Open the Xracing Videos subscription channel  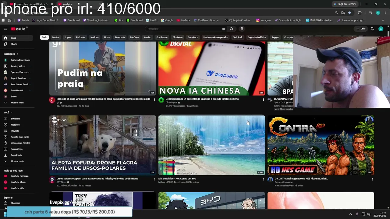pyautogui.click(x=17, y=66)
